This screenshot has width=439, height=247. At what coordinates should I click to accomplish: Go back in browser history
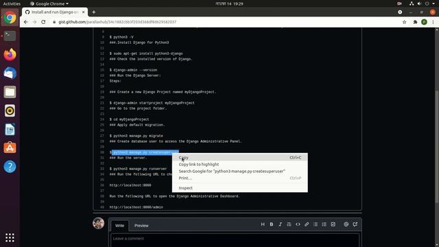coord(26,22)
